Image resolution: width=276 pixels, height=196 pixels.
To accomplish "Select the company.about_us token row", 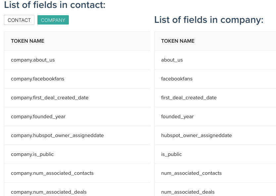I will click(77, 60).
